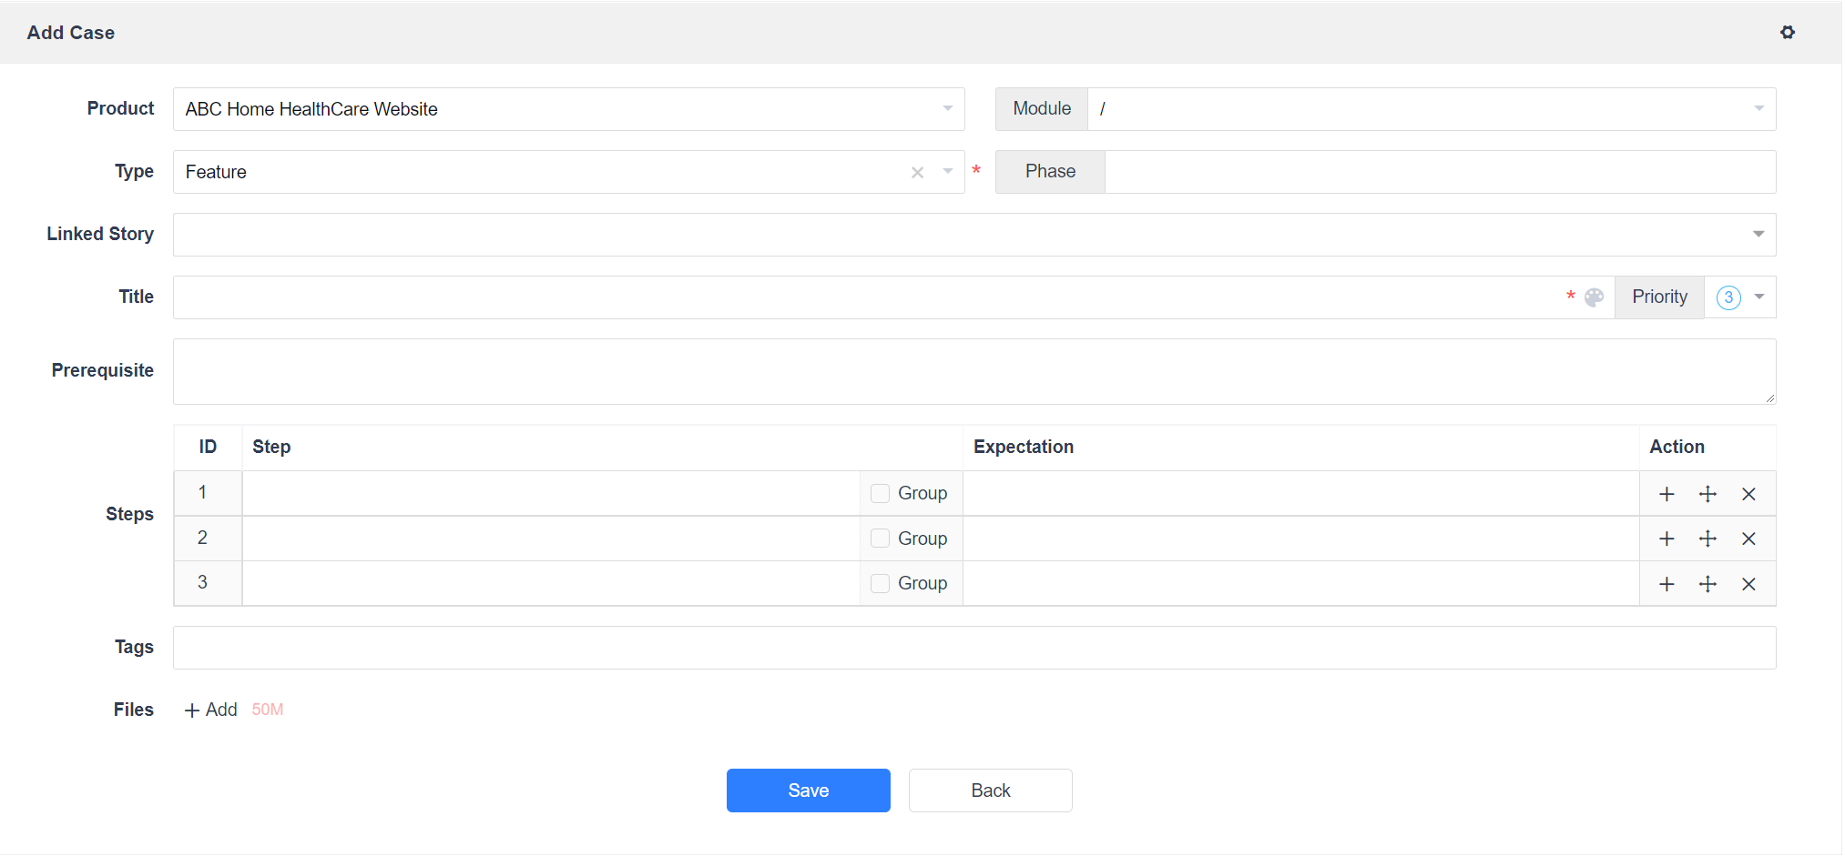Viewport: 1845px width, 856px height.
Task: Click the move handle for step 1
Action: tap(1707, 494)
